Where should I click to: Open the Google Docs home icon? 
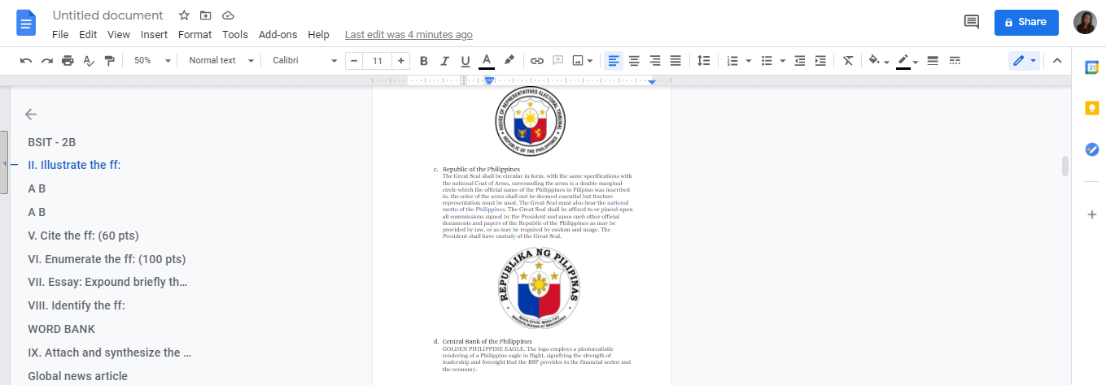(x=27, y=23)
